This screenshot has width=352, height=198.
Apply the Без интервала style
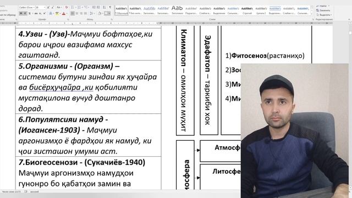[135, 10]
